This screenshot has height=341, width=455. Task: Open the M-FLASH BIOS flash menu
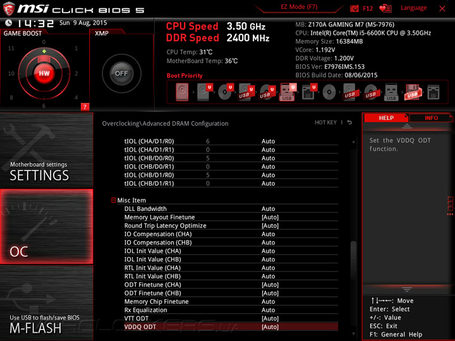pos(46,303)
